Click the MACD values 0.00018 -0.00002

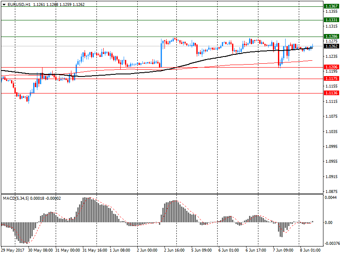pyautogui.click(x=45, y=198)
